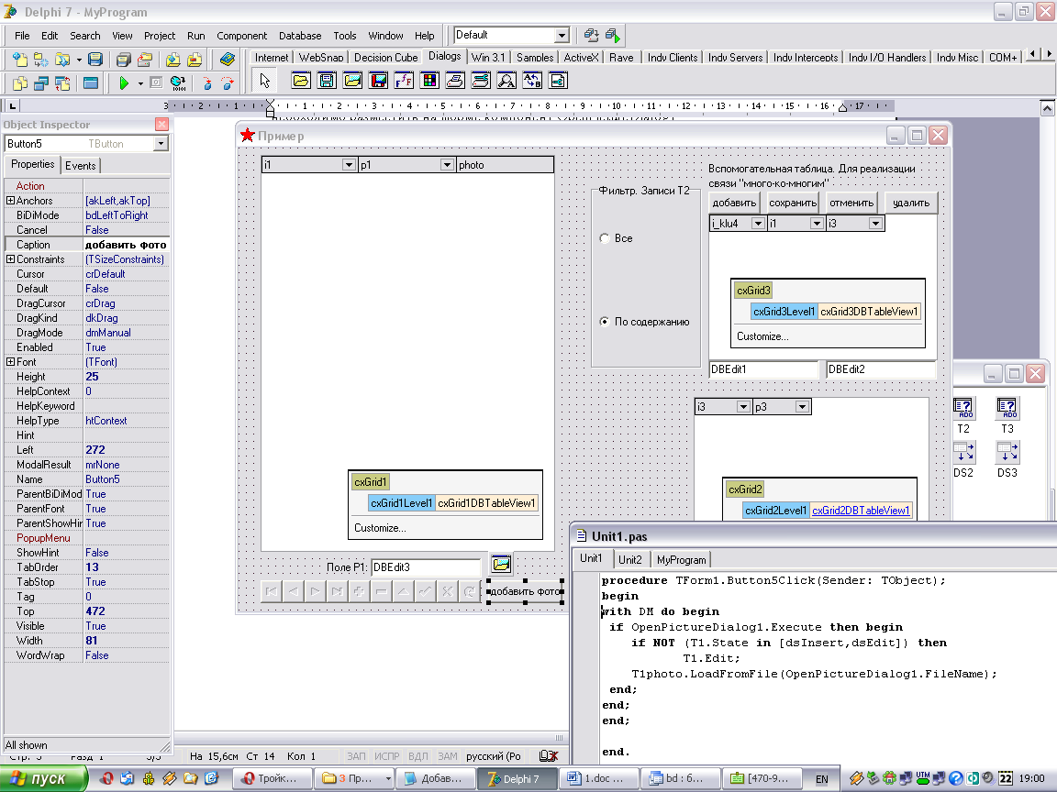Click the 'удалить' button
The width and height of the screenshot is (1057, 792).
(x=911, y=203)
